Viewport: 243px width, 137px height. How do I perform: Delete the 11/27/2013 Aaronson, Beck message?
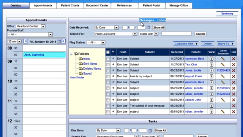[x=234, y=59]
